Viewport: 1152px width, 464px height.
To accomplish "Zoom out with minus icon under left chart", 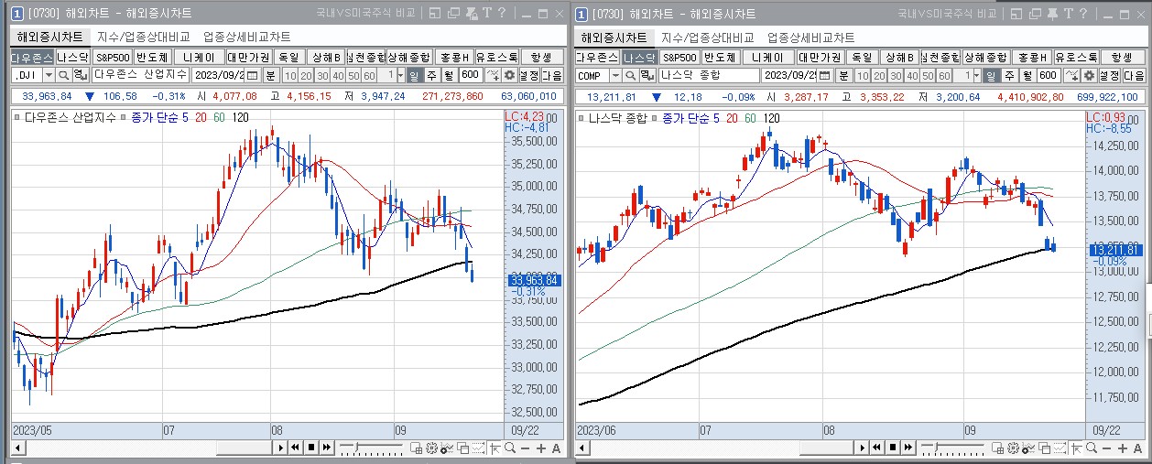I will [x=526, y=448].
